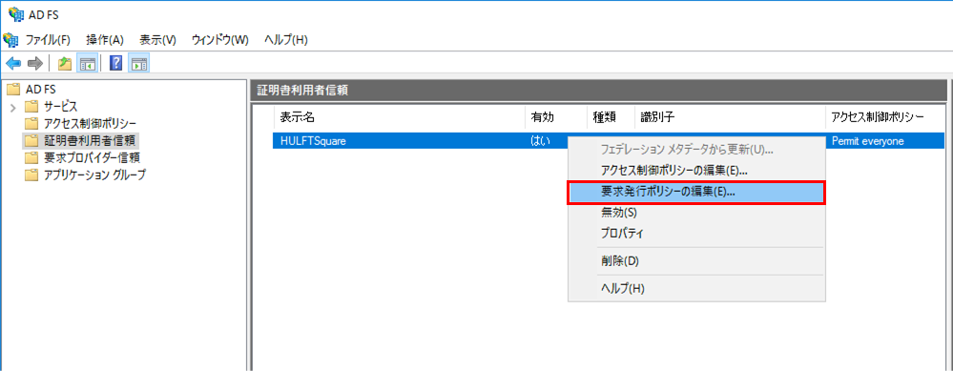Open the ファイル(F) menu
Image resolution: width=953 pixels, height=371 pixels.
tap(48, 40)
